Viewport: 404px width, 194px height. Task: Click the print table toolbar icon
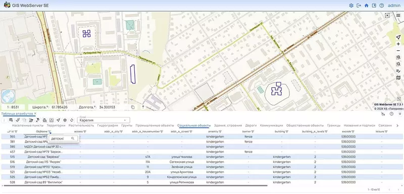(44, 120)
